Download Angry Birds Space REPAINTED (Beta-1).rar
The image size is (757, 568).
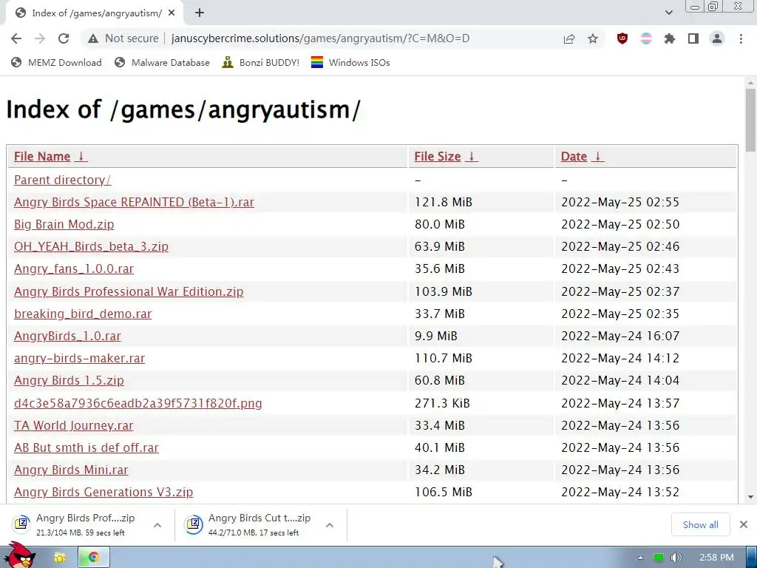[134, 202]
